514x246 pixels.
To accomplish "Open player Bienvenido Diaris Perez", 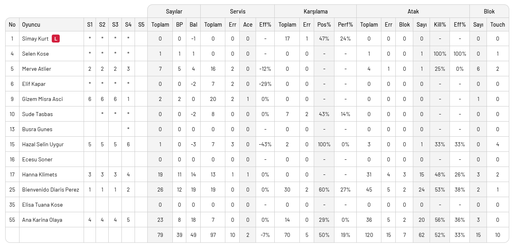I will 51,190.
